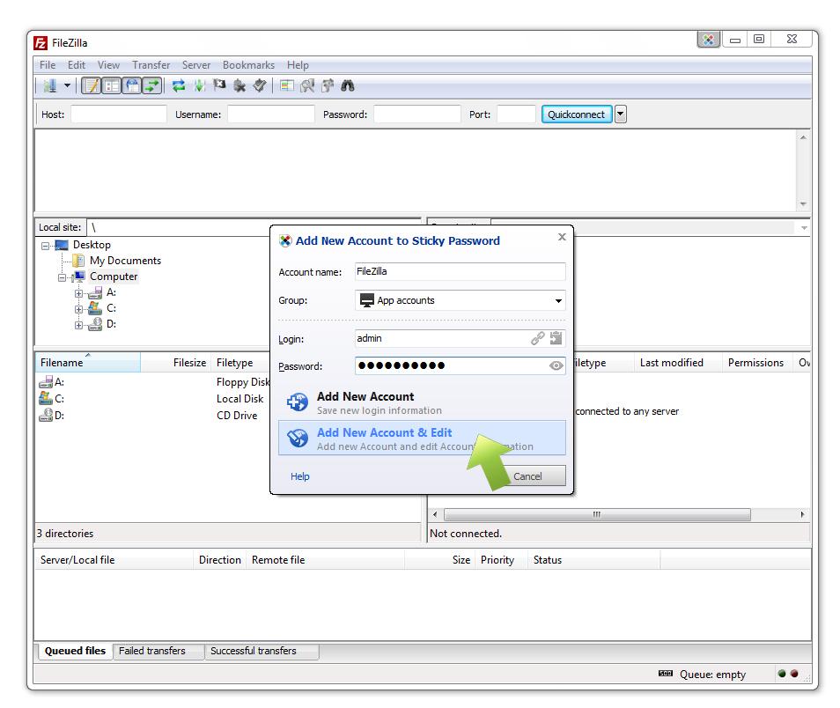Open the Help link in dialog
Screen dimensions: 840x708
point(300,476)
